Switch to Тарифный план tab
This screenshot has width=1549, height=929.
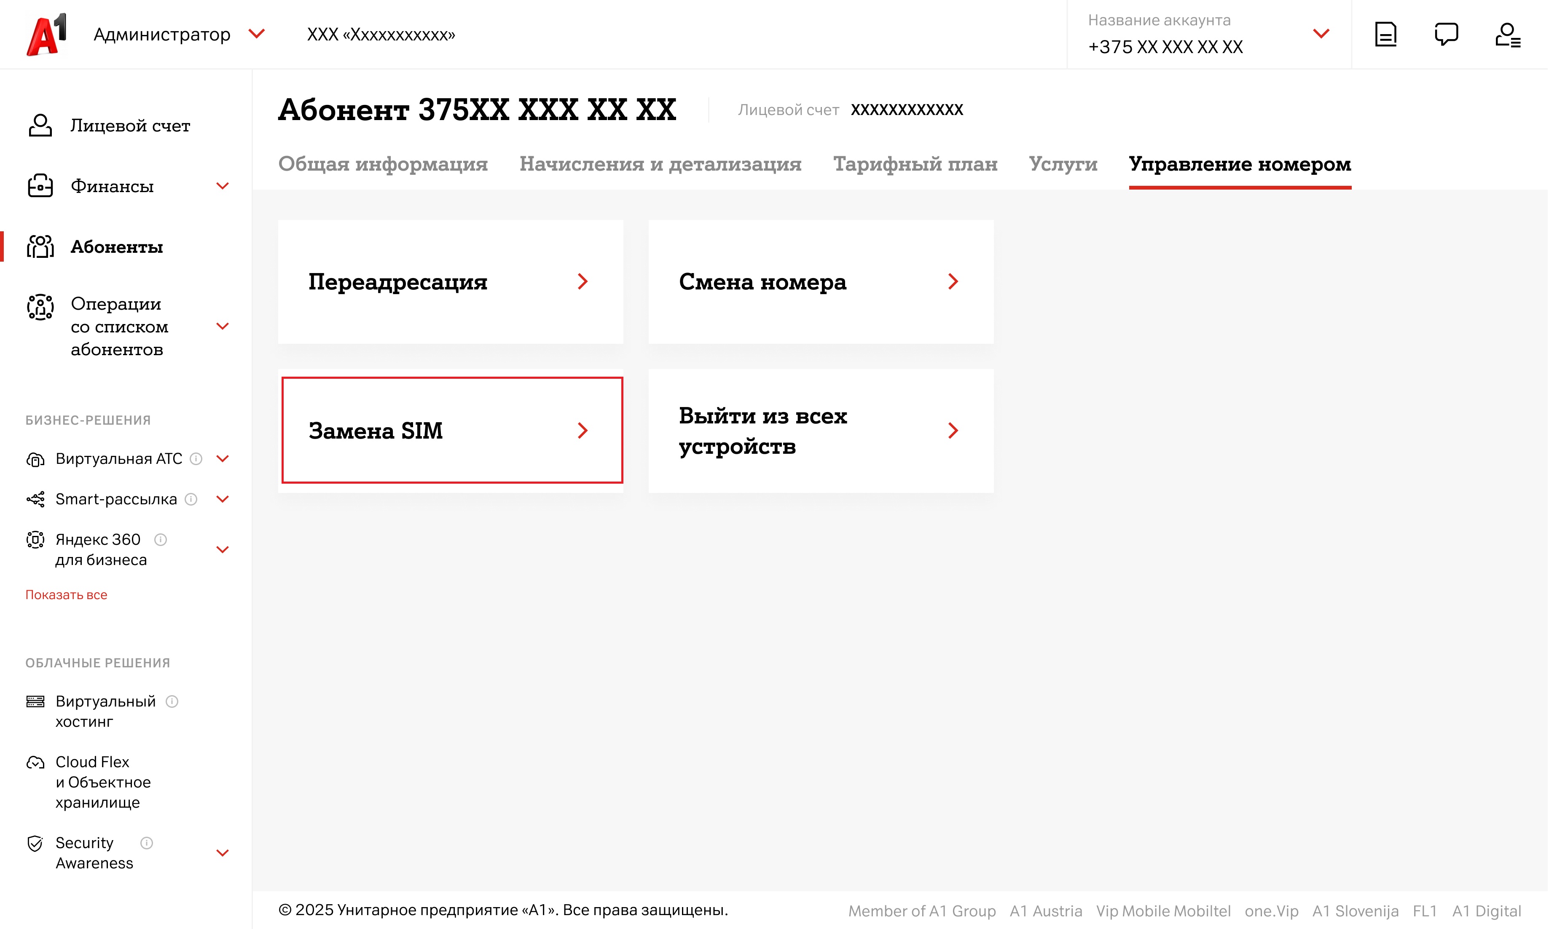tap(915, 164)
